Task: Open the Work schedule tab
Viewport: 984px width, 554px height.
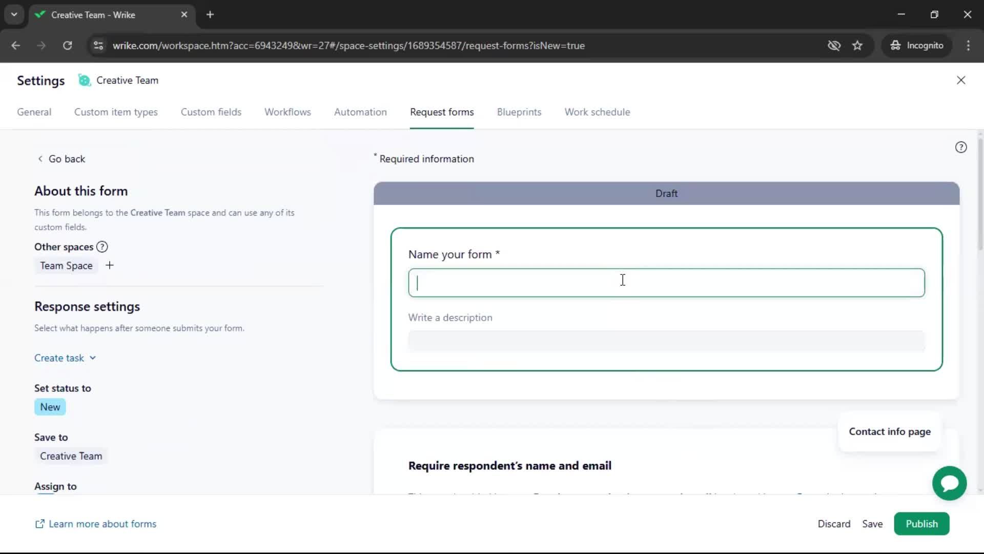Action: coord(598,112)
